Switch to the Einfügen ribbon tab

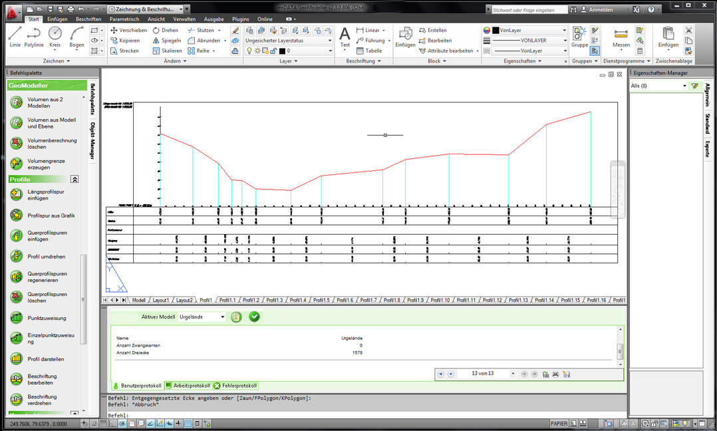click(57, 19)
